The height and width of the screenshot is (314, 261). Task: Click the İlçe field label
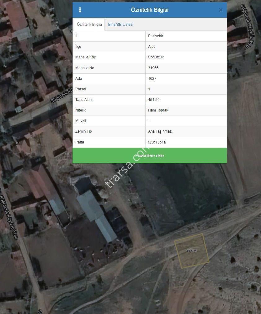point(78,47)
